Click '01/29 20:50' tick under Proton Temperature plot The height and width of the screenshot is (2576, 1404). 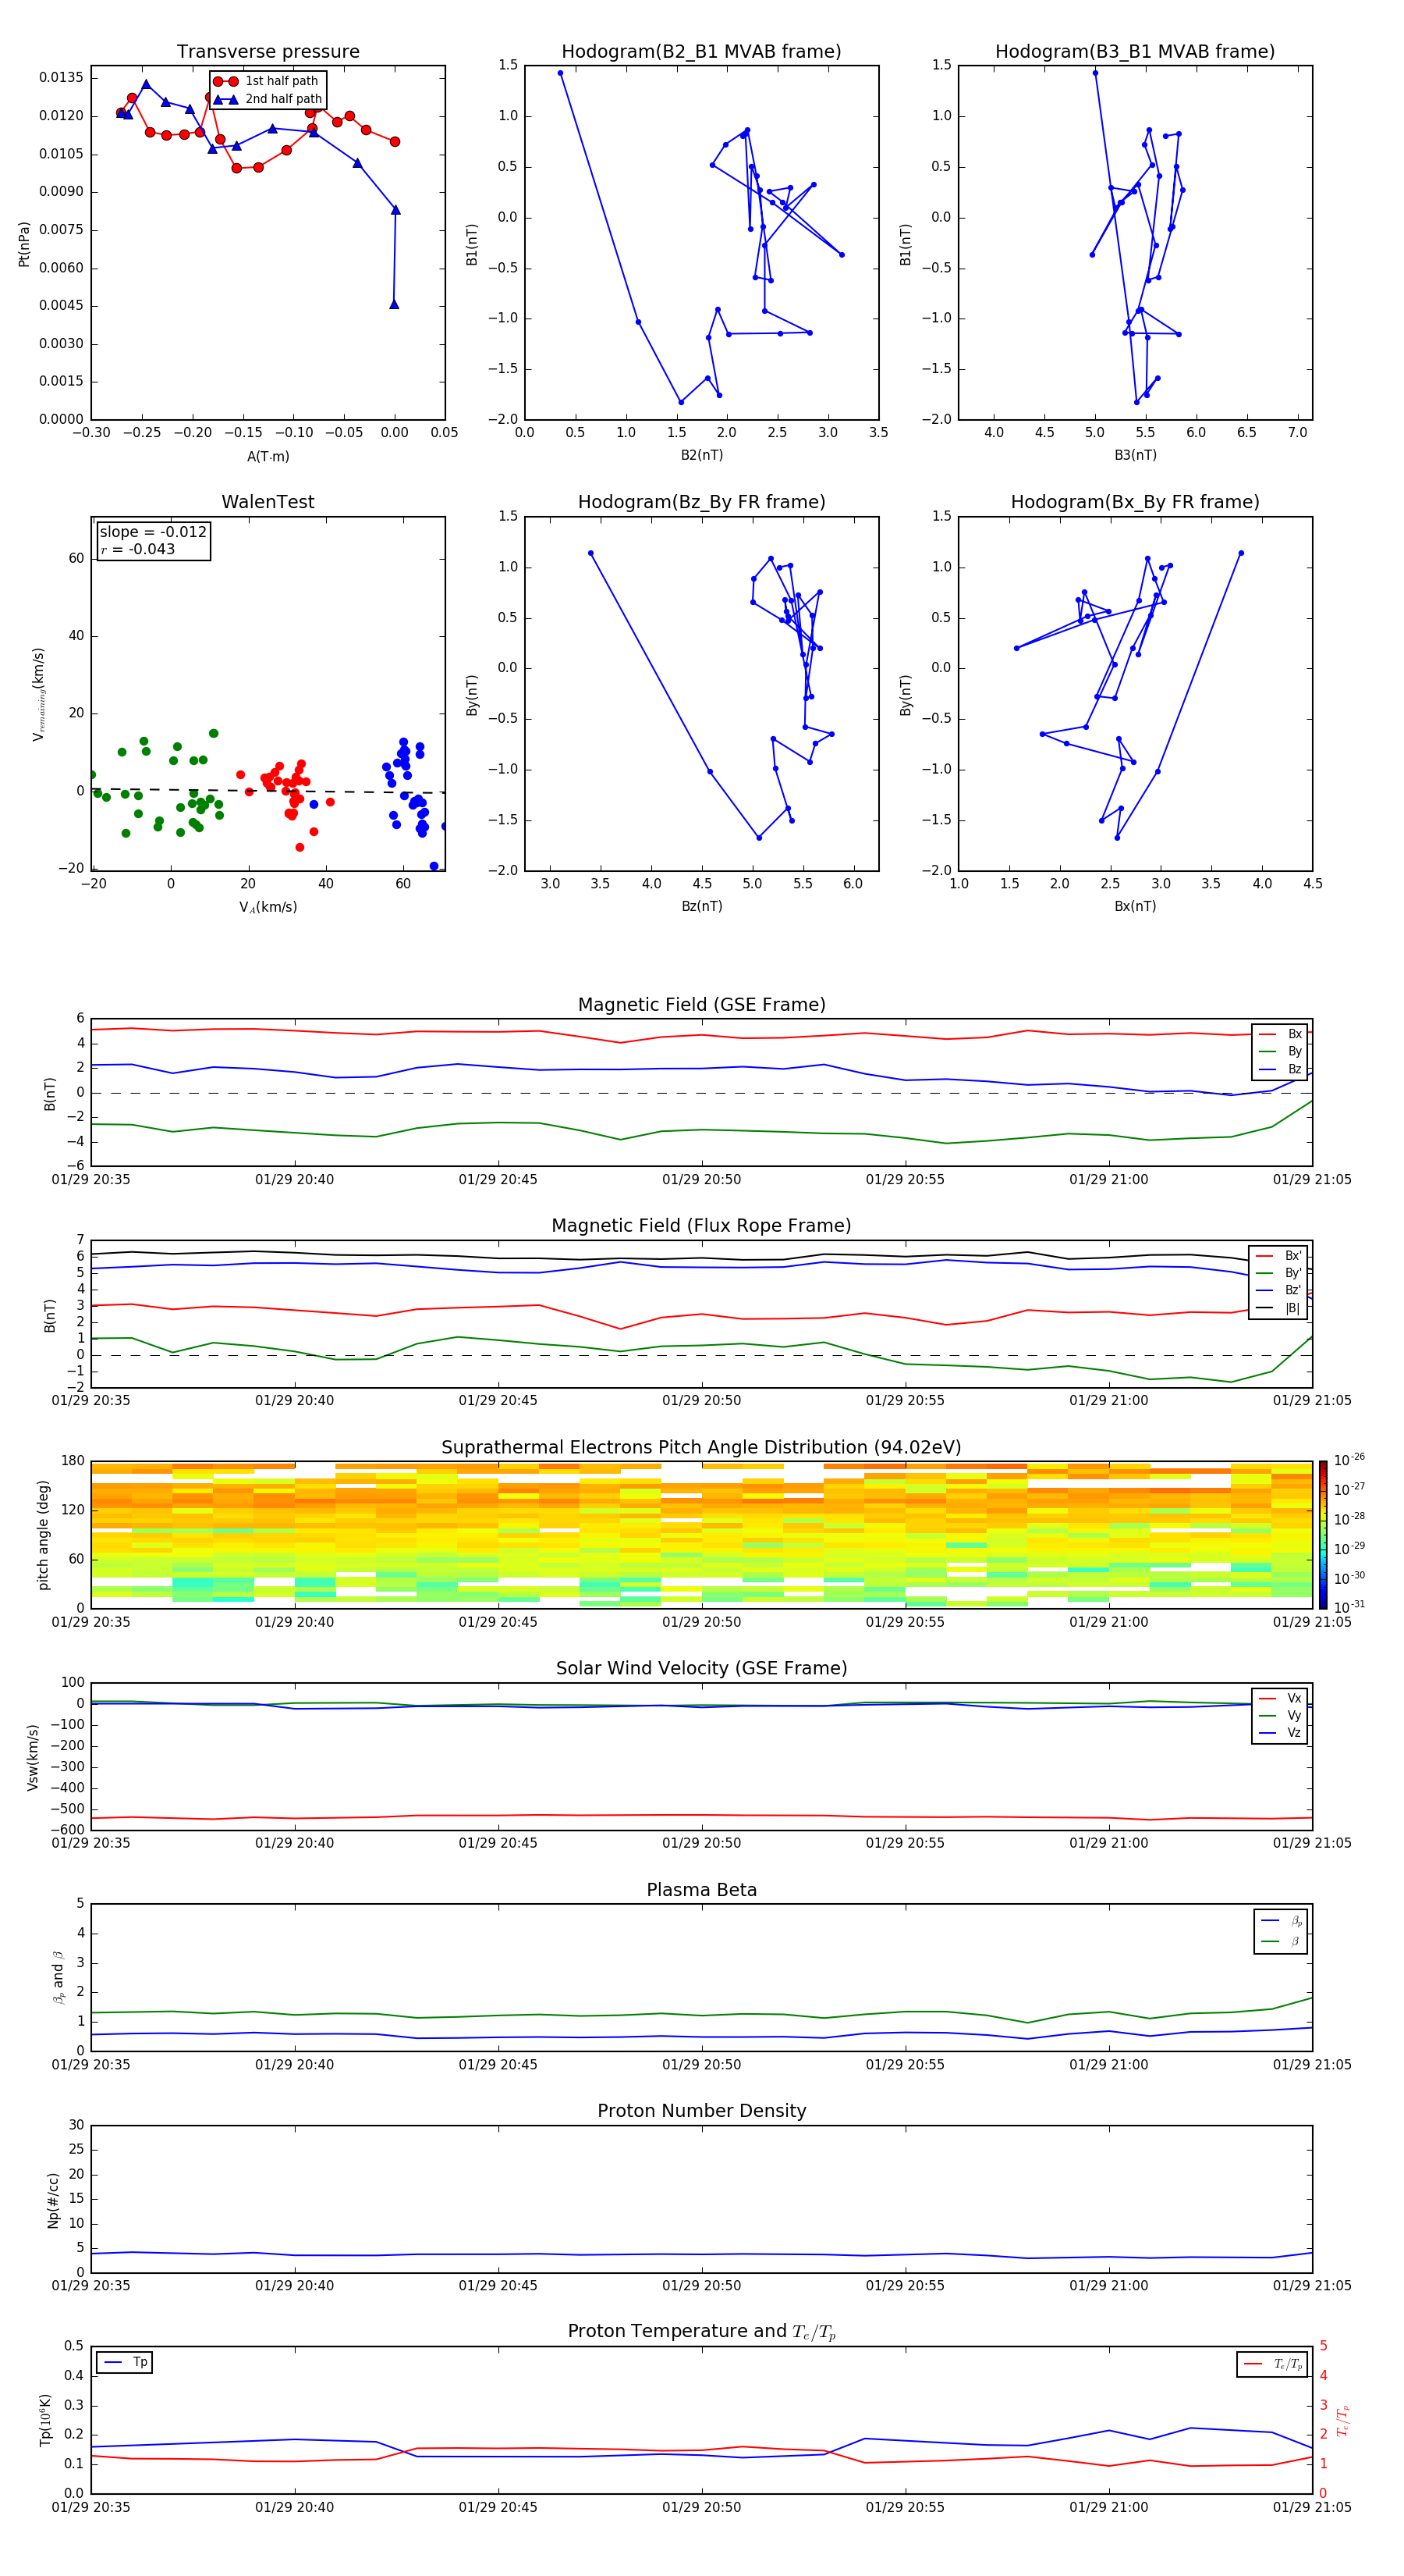coord(701,2507)
